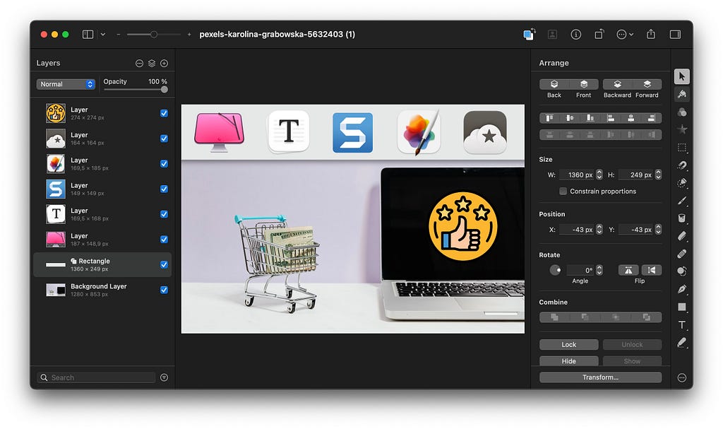
Task: Align right edges icon in Arrange panel
Action: (x=651, y=118)
